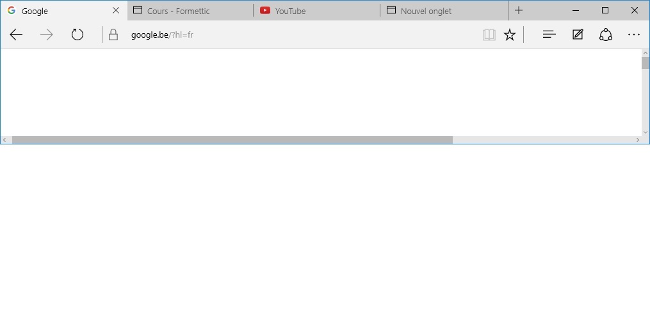Click the horizontal scrollbar thumb
Screen dimensions: 650x331
(232, 141)
